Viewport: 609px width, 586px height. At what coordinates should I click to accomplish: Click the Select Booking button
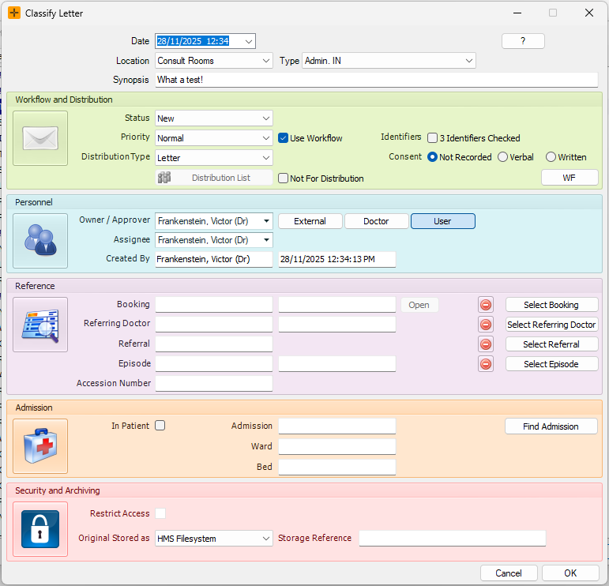click(x=551, y=305)
